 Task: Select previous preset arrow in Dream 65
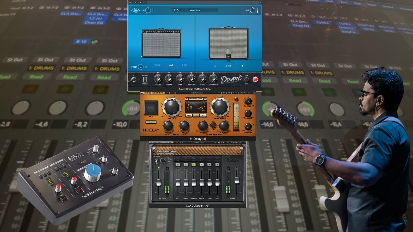click(x=174, y=10)
